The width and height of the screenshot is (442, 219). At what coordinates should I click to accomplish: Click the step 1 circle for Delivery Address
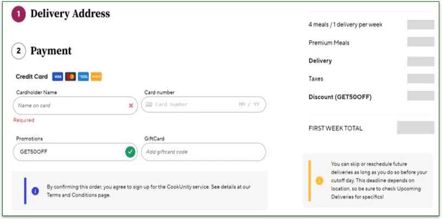pyautogui.click(x=18, y=14)
